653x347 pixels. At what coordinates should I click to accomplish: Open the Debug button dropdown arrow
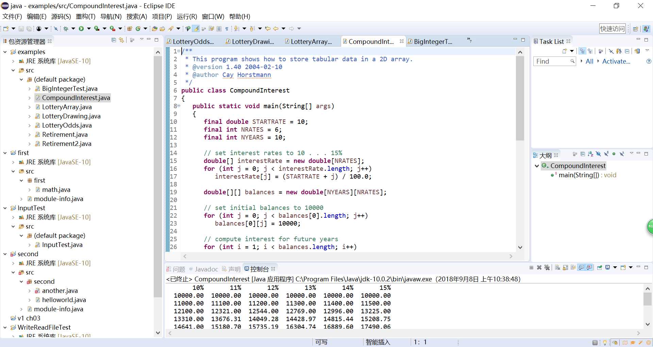point(73,29)
